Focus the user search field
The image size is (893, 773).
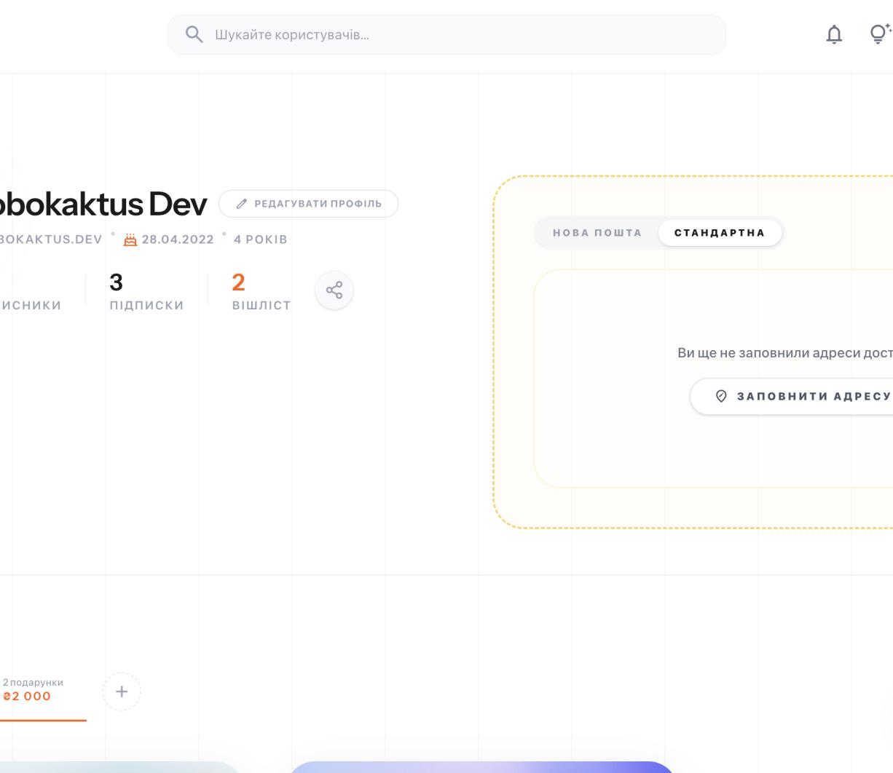click(x=446, y=34)
